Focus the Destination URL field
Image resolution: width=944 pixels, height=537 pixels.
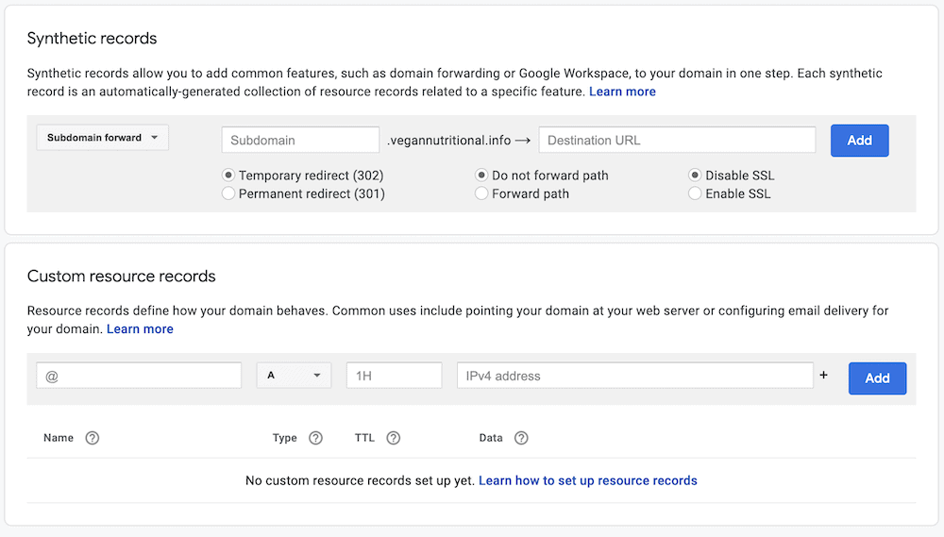coord(677,140)
